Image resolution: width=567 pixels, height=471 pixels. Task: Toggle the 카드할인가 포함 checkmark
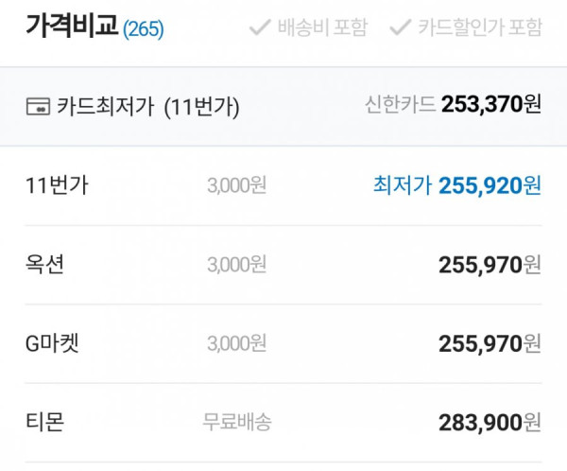tap(401, 27)
